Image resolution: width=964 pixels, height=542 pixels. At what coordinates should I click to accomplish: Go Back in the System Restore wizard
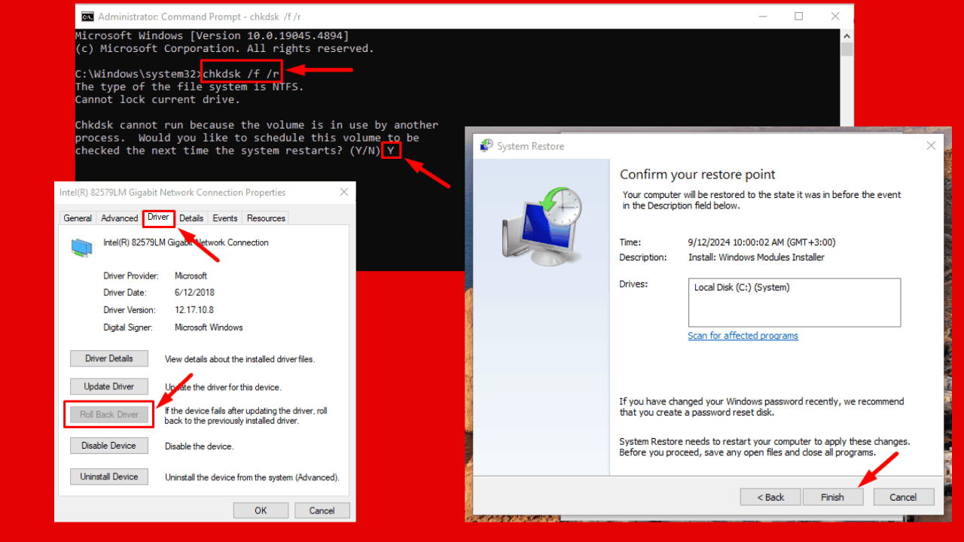coord(770,497)
